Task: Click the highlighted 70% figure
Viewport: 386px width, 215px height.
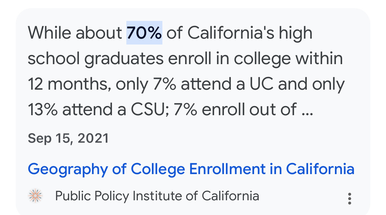Action: (144, 33)
